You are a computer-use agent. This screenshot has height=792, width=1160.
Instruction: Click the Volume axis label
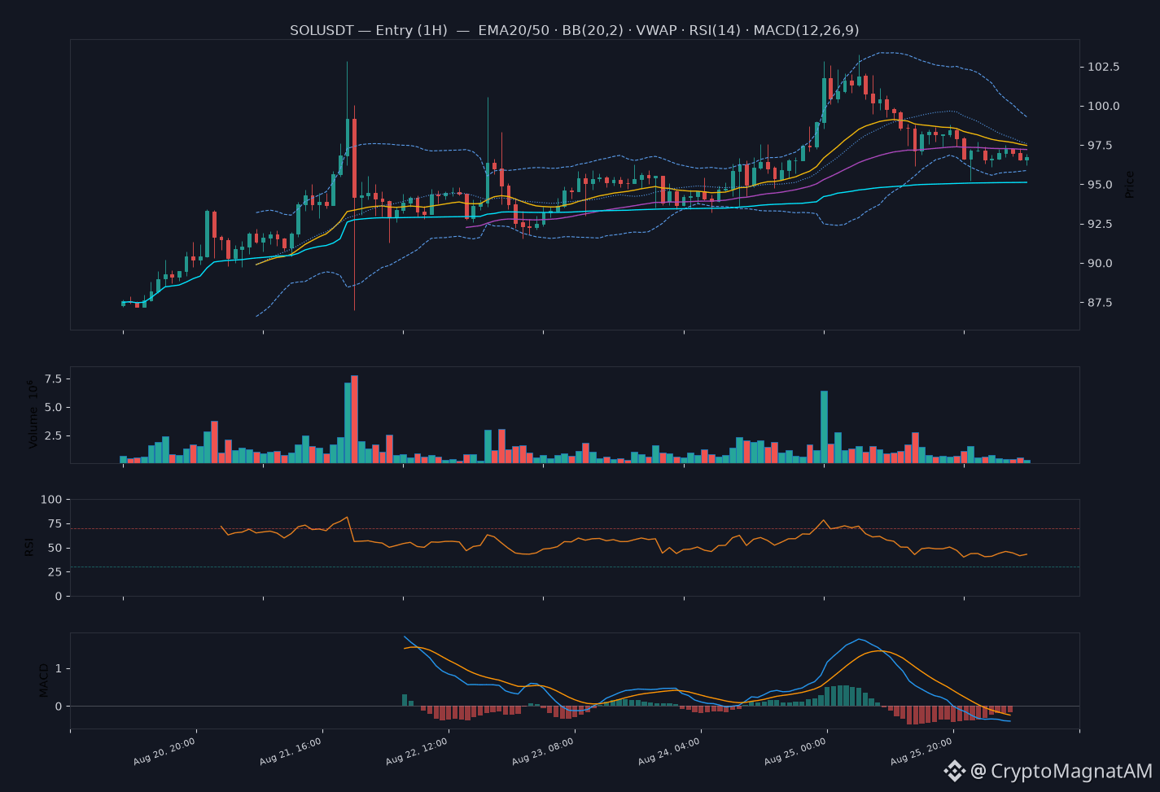click(x=33, y=414)
